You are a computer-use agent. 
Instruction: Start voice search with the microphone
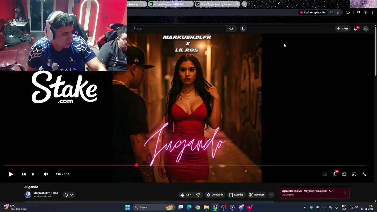(243, 29)
